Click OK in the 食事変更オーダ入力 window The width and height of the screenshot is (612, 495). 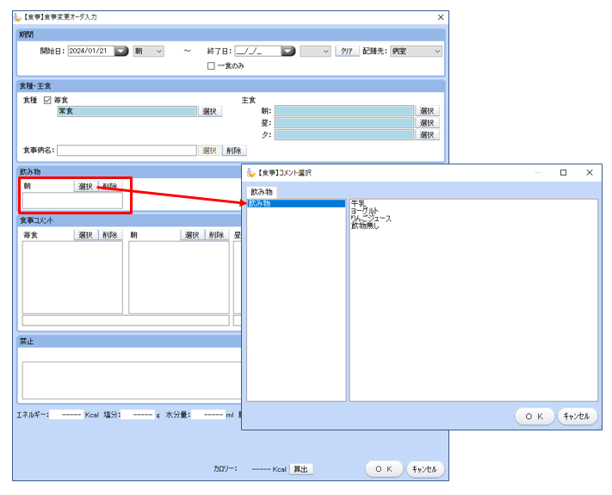384,469
